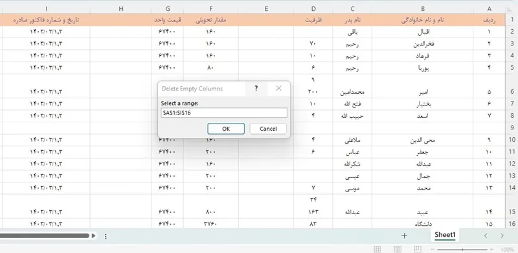Click the father name cell 'ملاعلی'

coord(352,140)
